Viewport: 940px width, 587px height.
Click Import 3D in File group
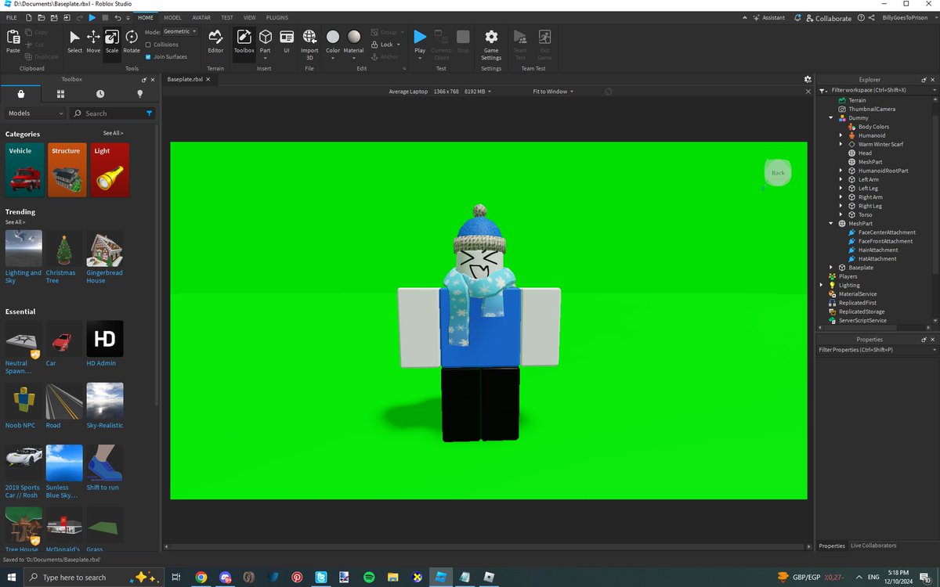(x=309, y=43)
